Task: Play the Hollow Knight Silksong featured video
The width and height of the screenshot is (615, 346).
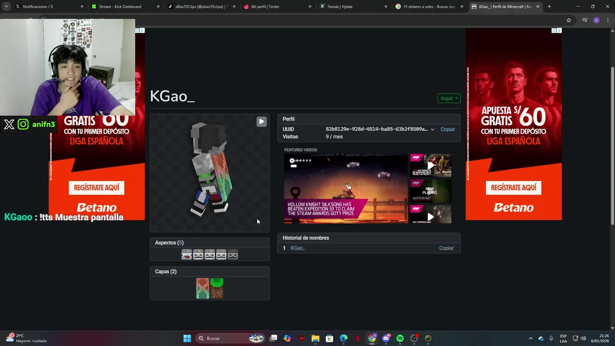Action: (x=345, y=188)
